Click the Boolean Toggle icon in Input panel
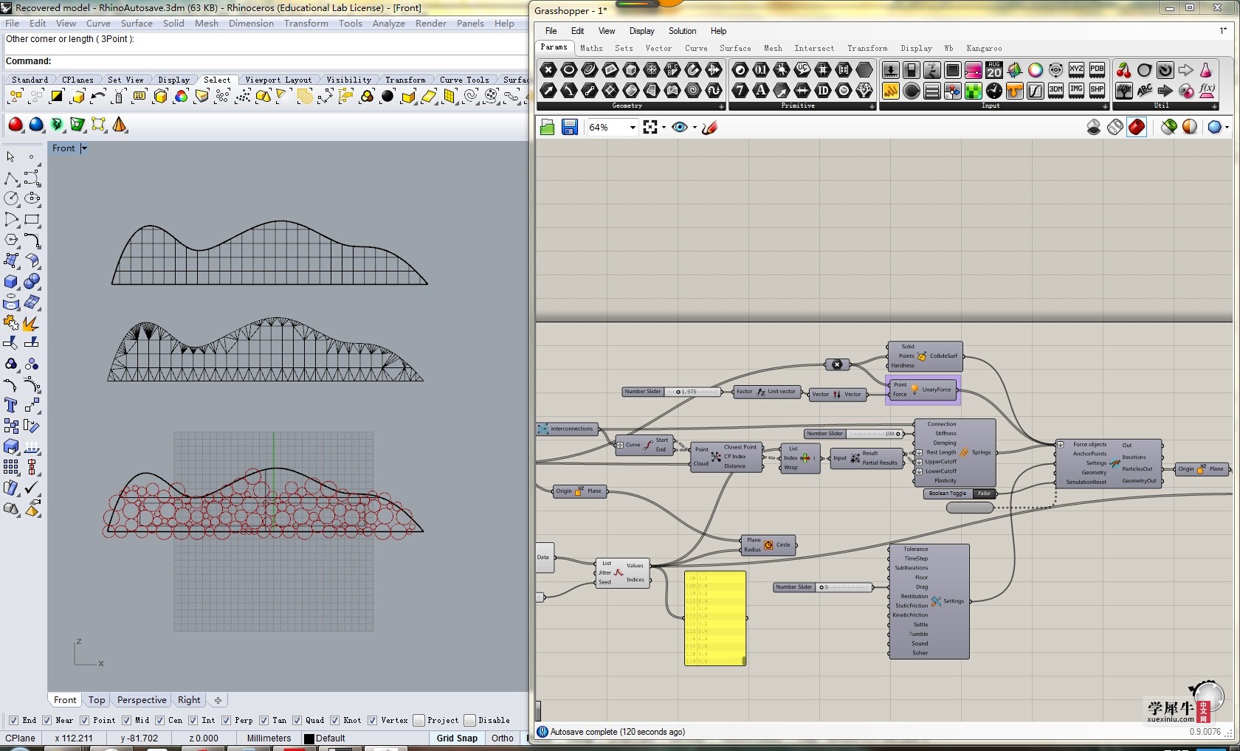 [x=912, y=70]
